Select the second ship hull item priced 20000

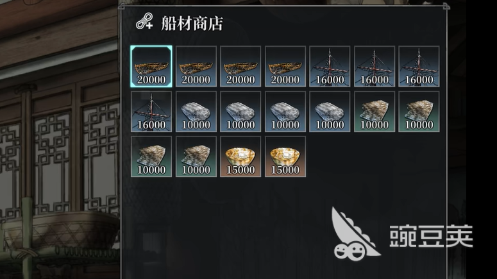pyautogui.click(x=196, y=66)
